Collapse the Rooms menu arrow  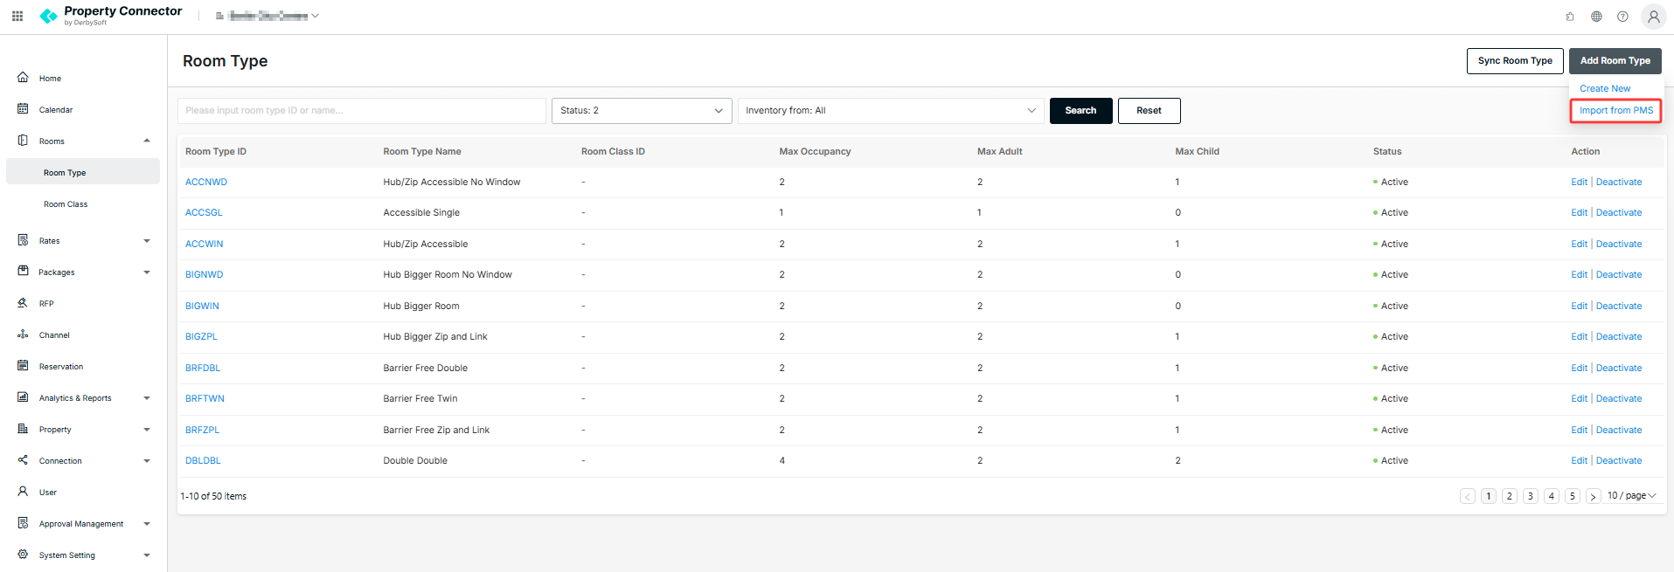point(147,141)
